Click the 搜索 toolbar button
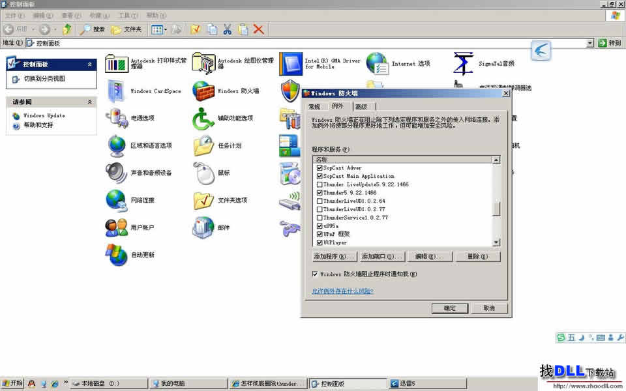Viewport: 626px width, 391px height. coord(92,29)
